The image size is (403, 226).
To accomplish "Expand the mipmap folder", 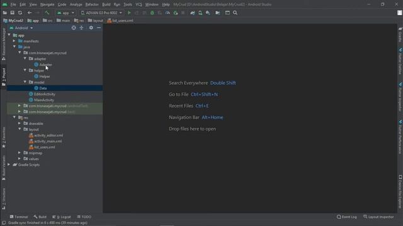I will 20,153.
